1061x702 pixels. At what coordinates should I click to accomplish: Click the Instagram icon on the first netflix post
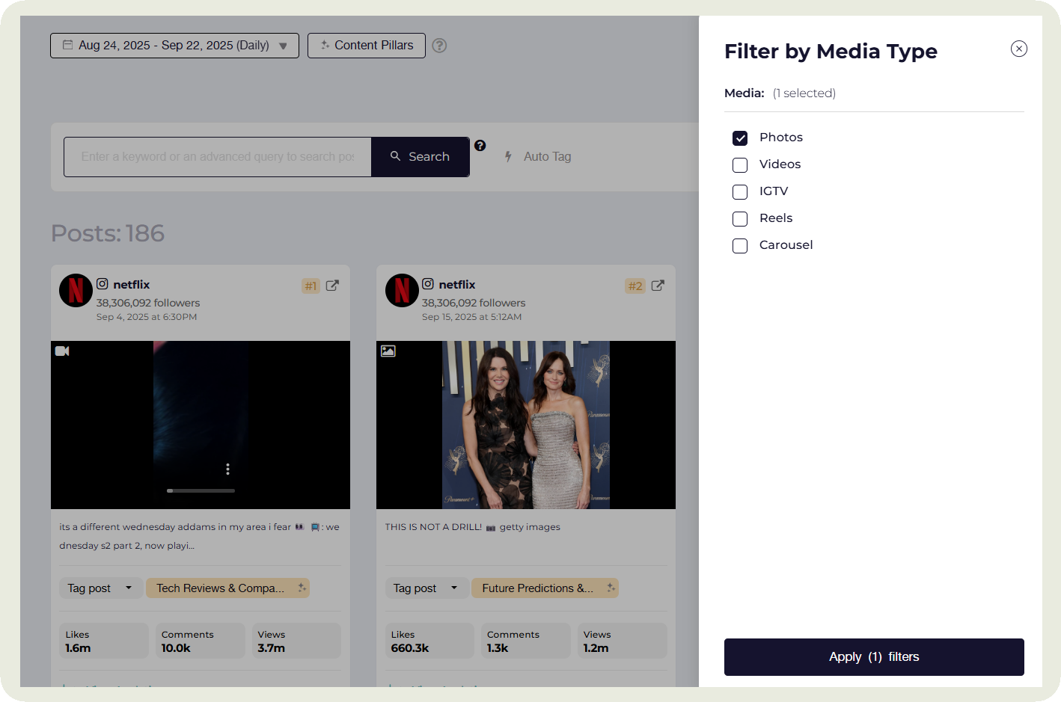[103, 284]
